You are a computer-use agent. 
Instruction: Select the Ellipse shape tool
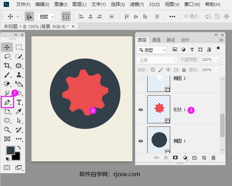7,120
